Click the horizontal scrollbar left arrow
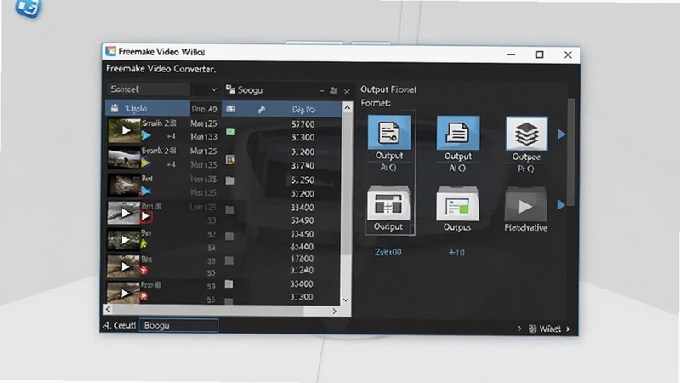Image resolution: width=680 pixels, height=383 pixels. pyautogui.click(x=108, y=310)
